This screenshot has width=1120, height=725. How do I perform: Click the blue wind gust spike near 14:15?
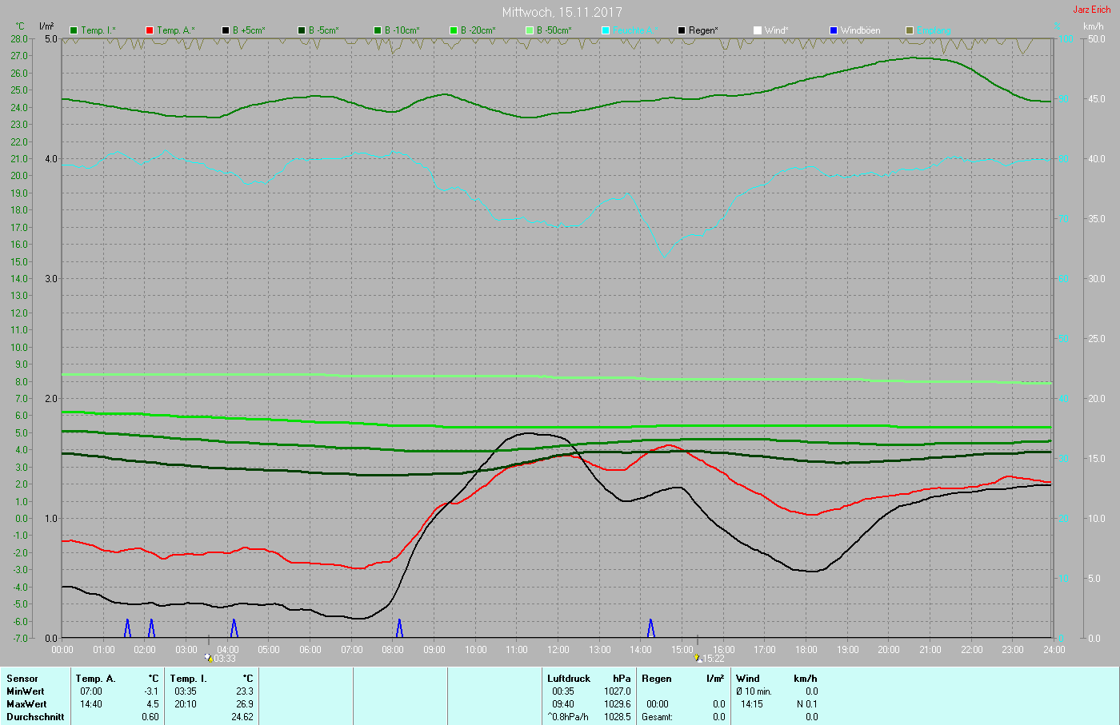(x=650, y=628)
